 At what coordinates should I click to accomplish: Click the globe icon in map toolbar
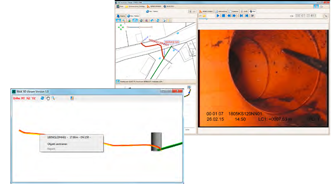coord(141,20)
